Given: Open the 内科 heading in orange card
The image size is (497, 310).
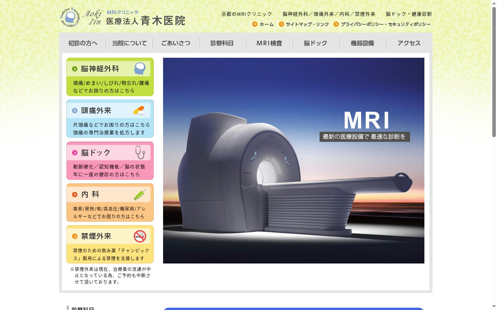Looking at the screenshot, I should click(x=90, y=195).
